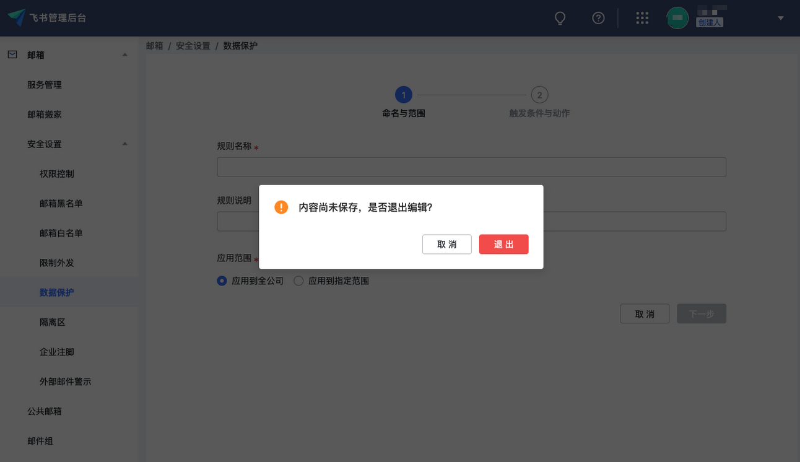Open 外部邮件警示 in sidebar

[x=66, y=381]
